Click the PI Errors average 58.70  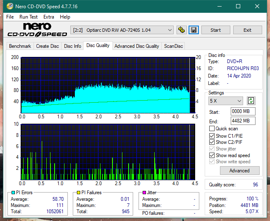click(58, 199)
